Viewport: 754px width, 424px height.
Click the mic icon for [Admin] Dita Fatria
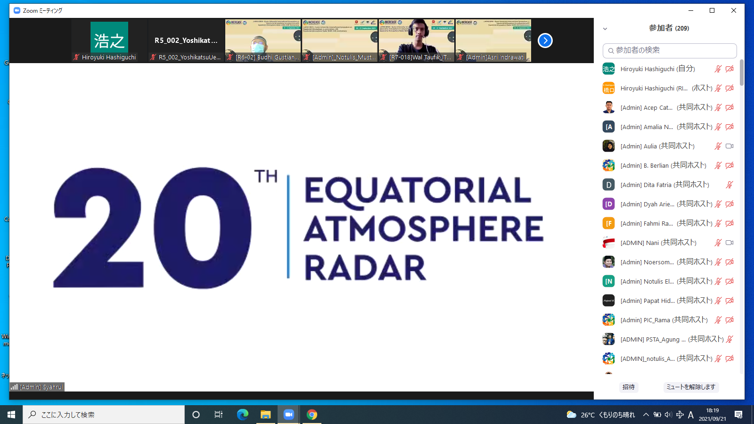click(729, 185)
